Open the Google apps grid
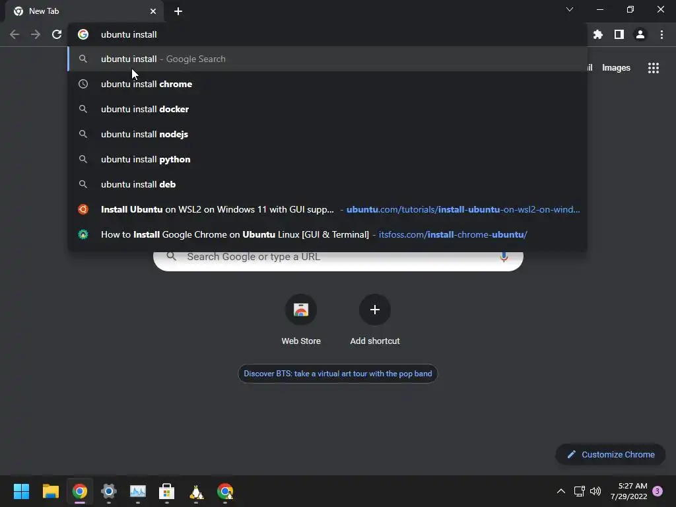 (654, 68)
